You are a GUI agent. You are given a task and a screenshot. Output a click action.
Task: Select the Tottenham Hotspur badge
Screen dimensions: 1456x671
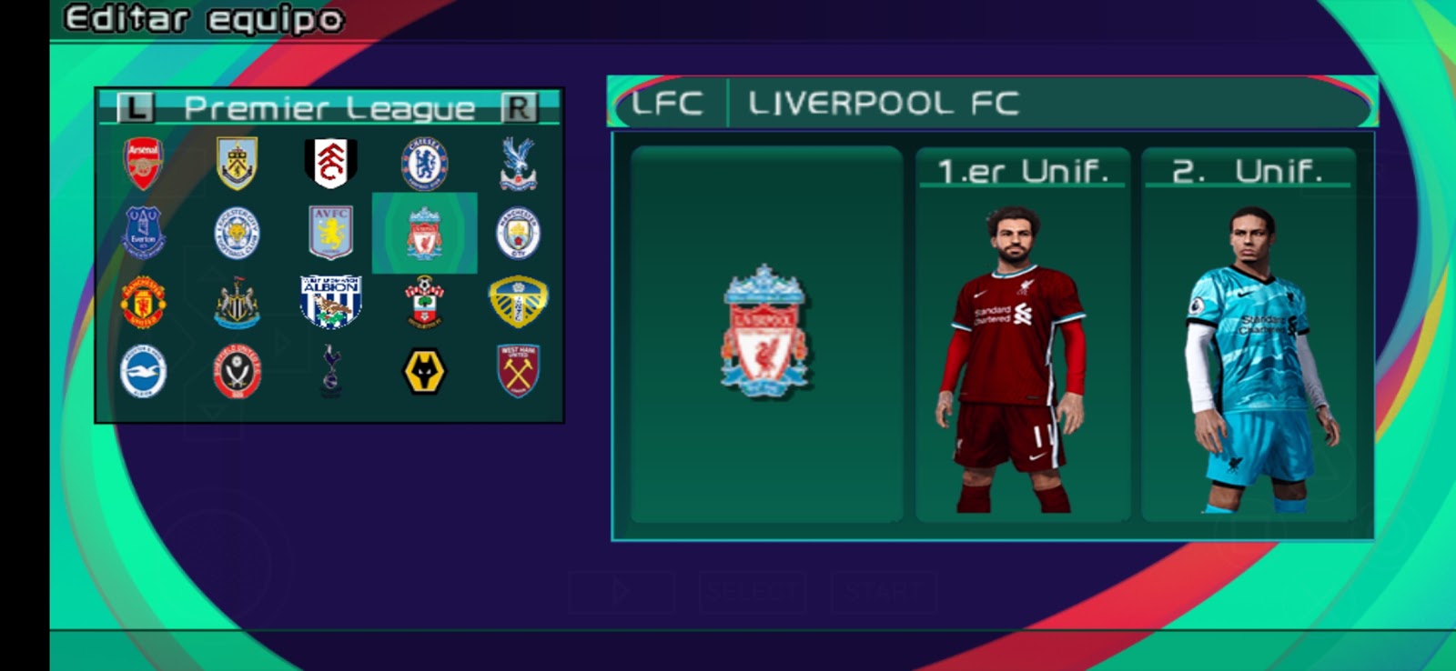(331, 371)
